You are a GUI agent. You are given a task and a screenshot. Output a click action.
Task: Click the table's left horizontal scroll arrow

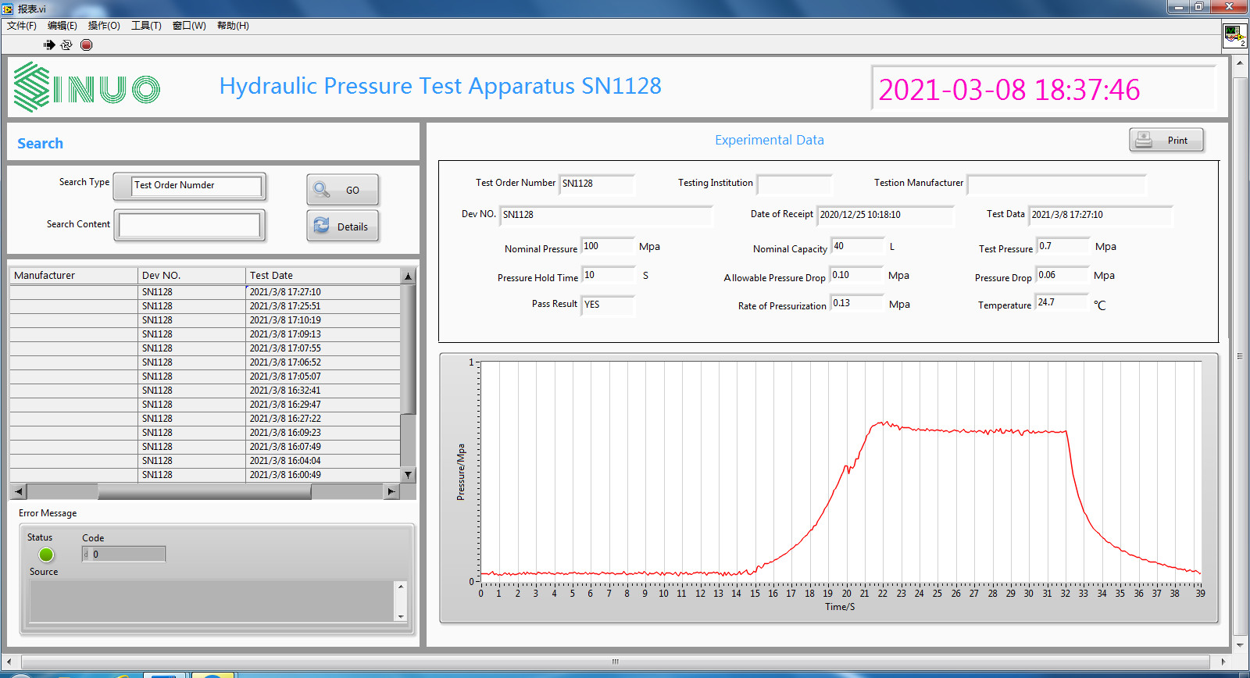coord(19,491)
